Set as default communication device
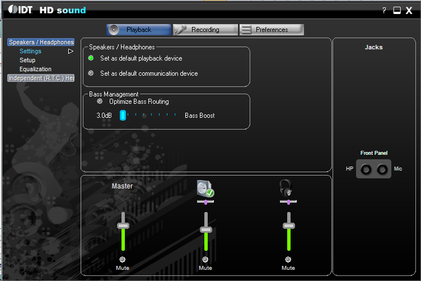Viewport: 421px width, 281px height. point(91,73)
